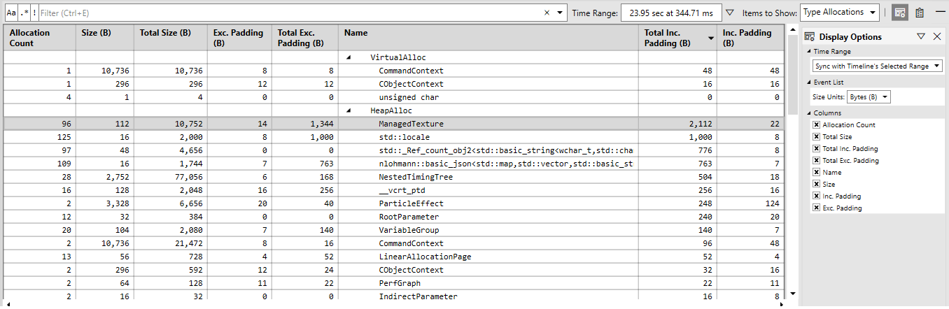Screen dimensions: 949x309
Task: Click the vertical scrollbar thumb
Action: click(792, 76)
